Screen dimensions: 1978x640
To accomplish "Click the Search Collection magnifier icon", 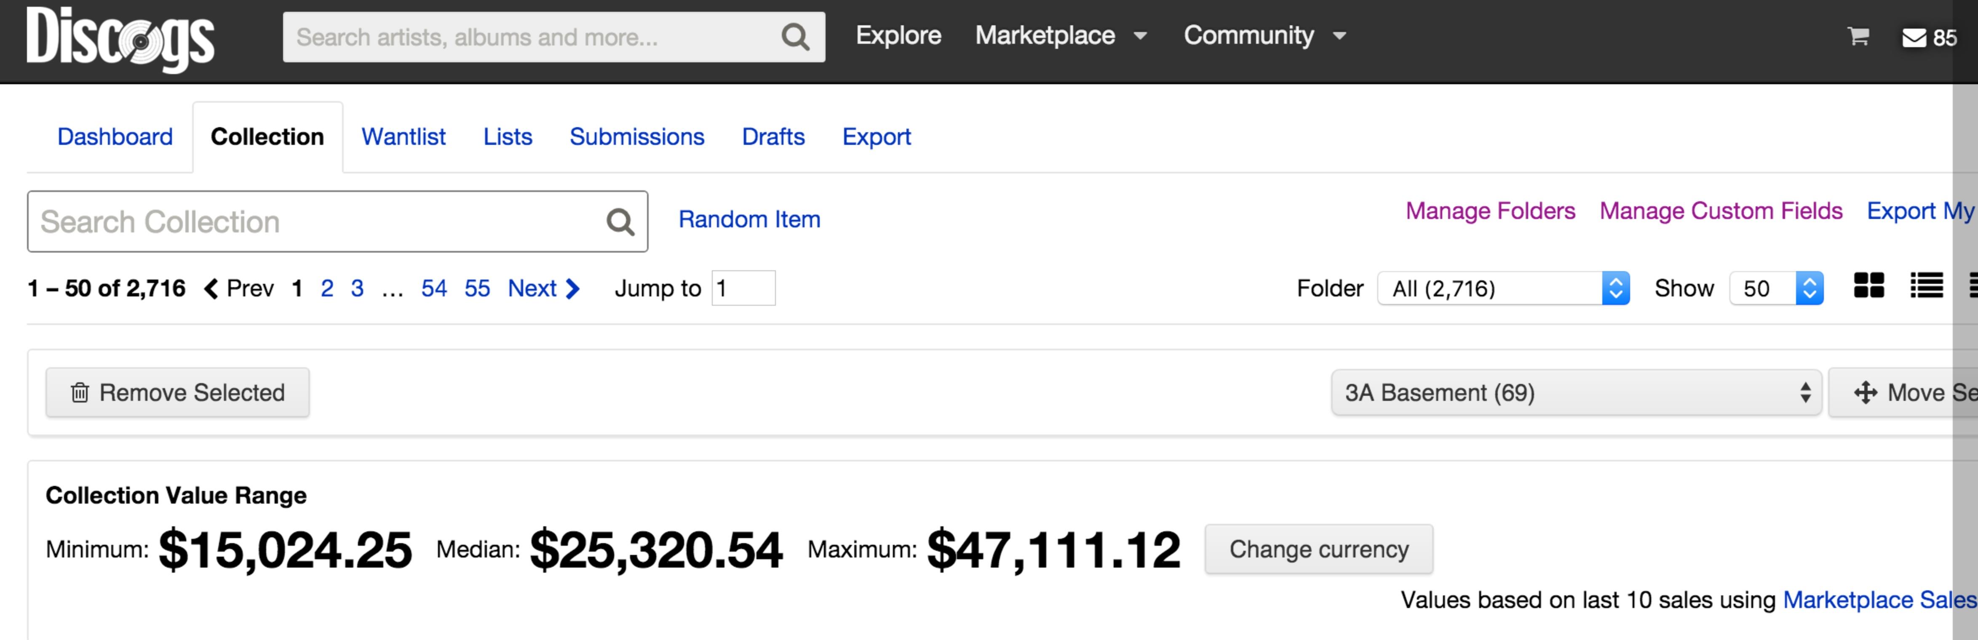I will tap(620, 222).
